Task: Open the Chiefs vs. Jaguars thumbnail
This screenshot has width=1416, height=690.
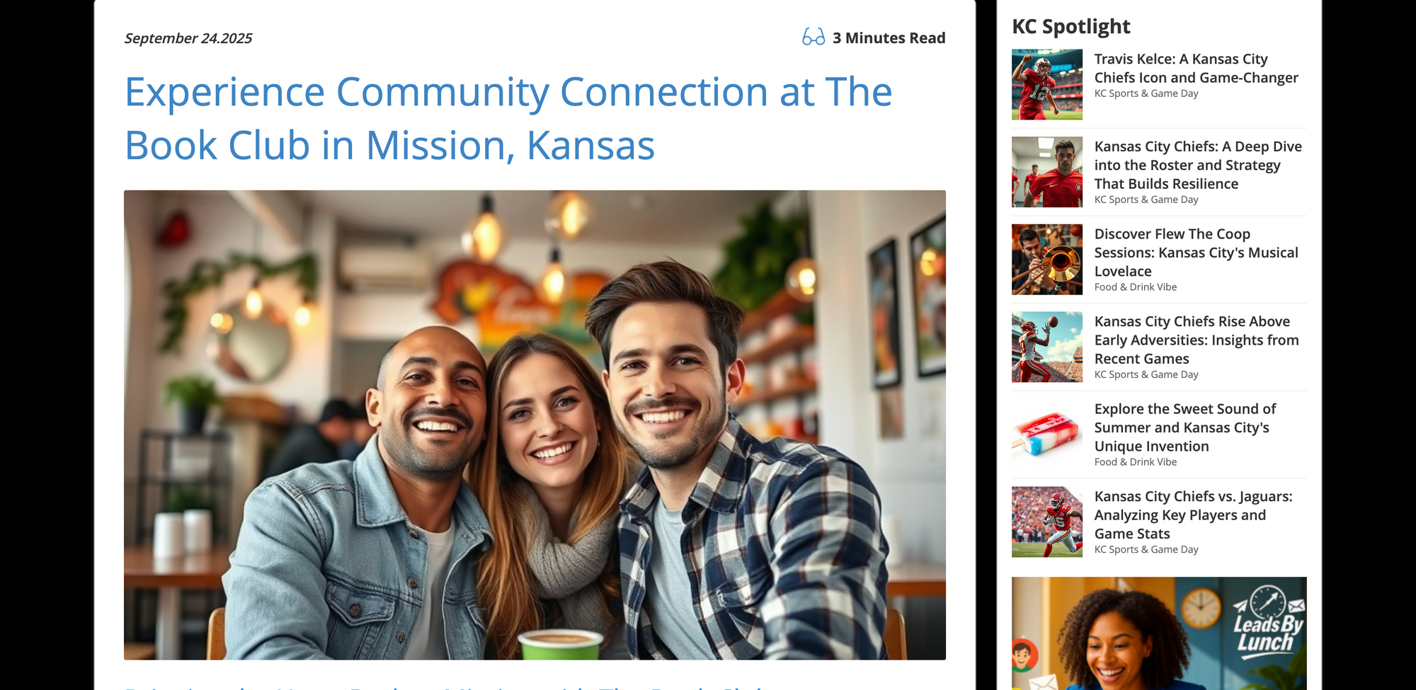Action: click(x=1047, y=522)
